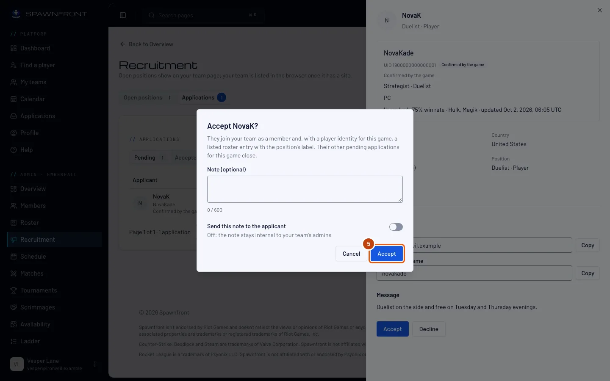This screenshot has width=610, height=381.
Task: Open the Tournaments page
Action: coord(54,290)
